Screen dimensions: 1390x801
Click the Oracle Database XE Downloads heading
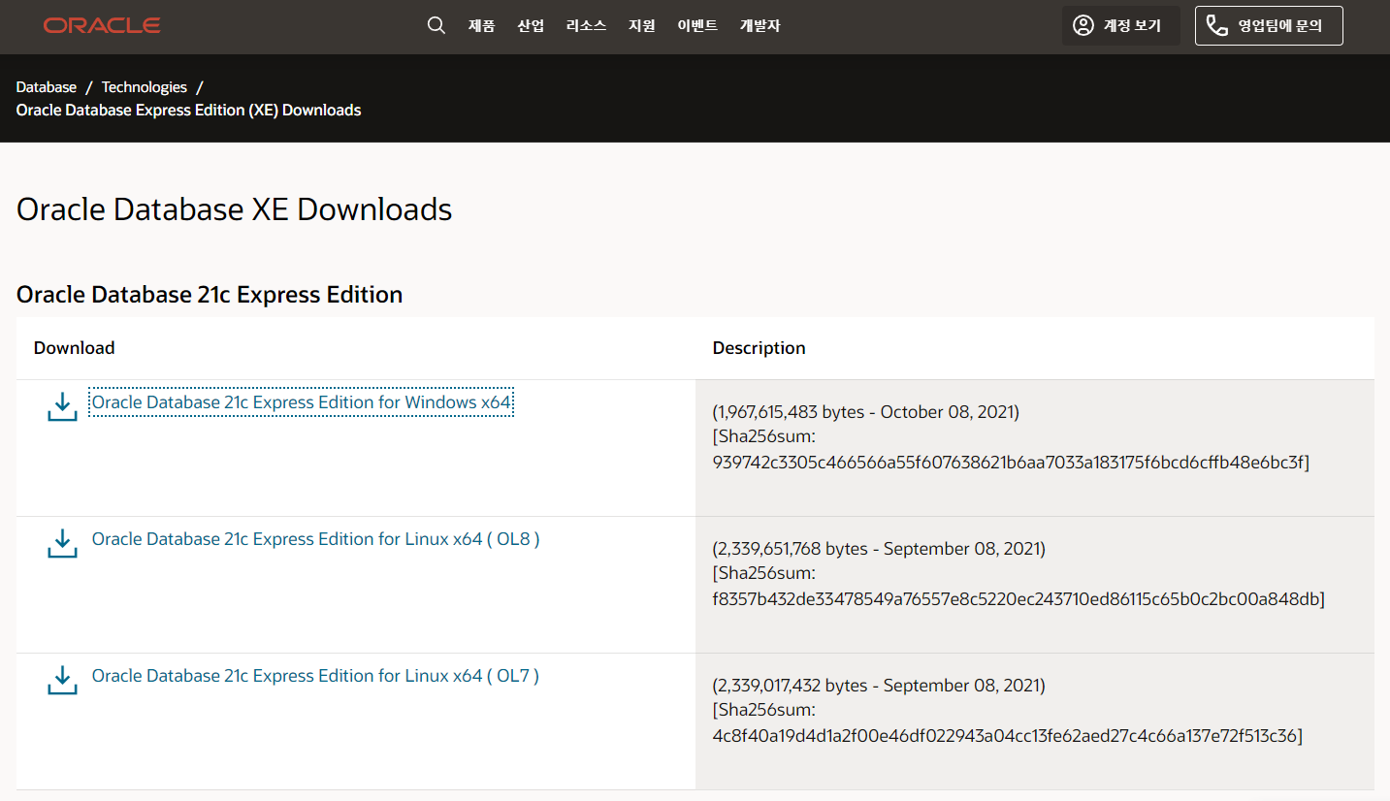point(235,209)
